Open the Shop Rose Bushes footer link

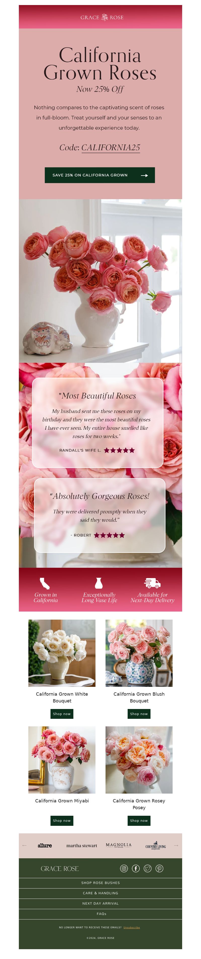(x=100, y=883)
